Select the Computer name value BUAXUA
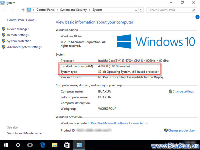Screen dimensions: 200x150 click(x=104, y=91)
